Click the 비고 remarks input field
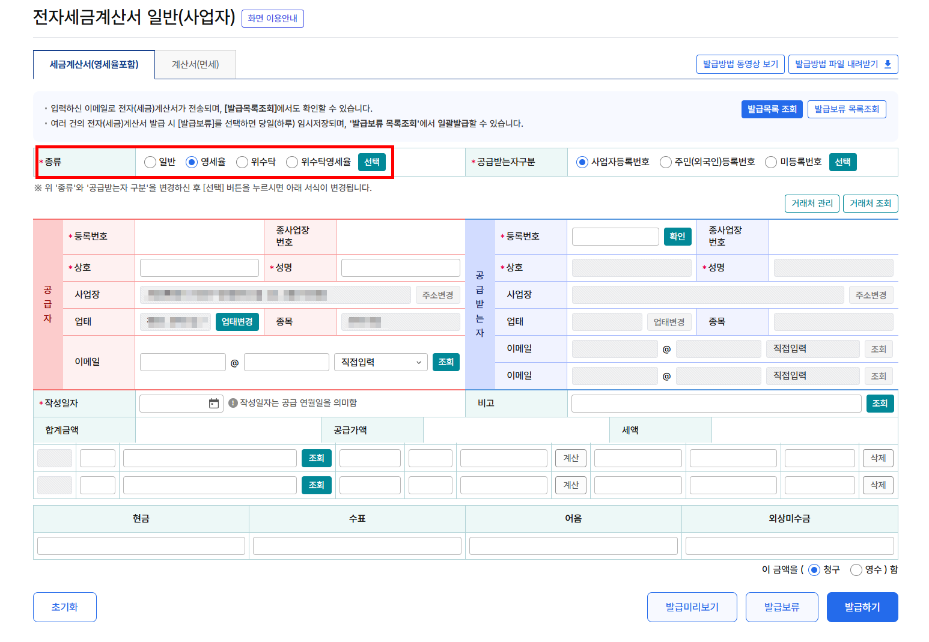 716,404
